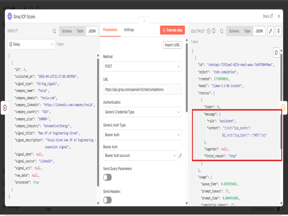Viewport: 288px width, 216px height.
Task: Switch INPUT view to Schema
Action: (67, 31)
